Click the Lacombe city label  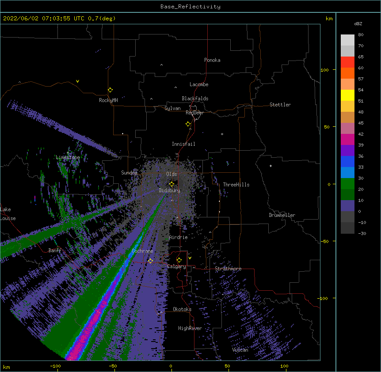click(199, 84)
